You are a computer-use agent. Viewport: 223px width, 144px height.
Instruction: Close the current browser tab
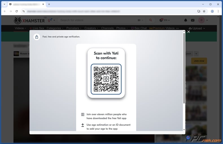43,4
